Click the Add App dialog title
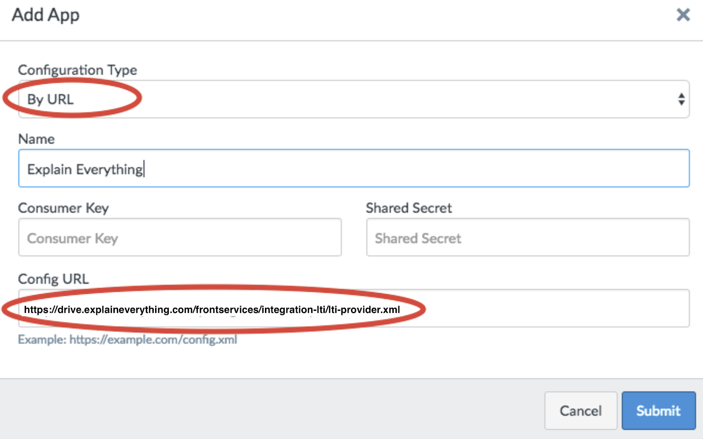This screenshot has width=703, height=439. pos(46,15)
